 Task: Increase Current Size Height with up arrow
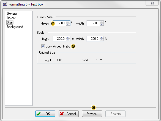(68, 22)
